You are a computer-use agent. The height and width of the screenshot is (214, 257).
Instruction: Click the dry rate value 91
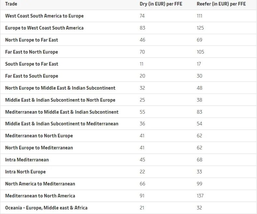pyautogui.click(x=142, y=196)
